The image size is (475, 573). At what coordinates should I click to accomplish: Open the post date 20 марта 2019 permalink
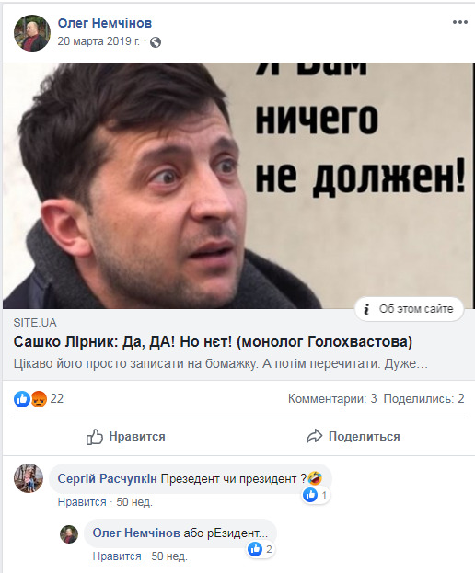98,40
